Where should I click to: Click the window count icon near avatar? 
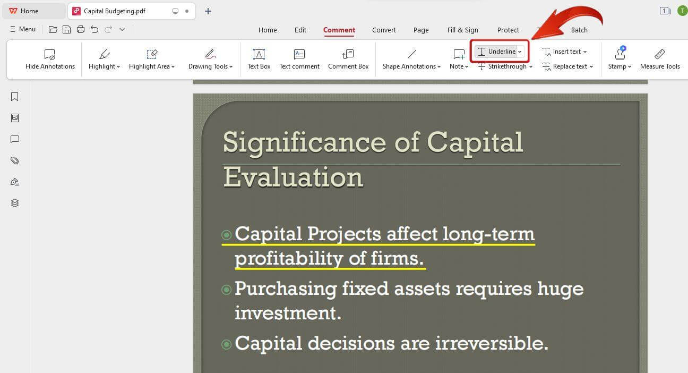[665, 11]
